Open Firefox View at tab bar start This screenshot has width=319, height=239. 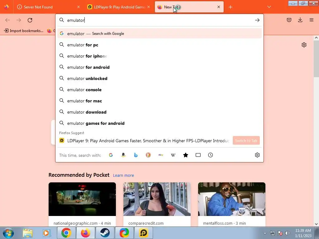6,7
